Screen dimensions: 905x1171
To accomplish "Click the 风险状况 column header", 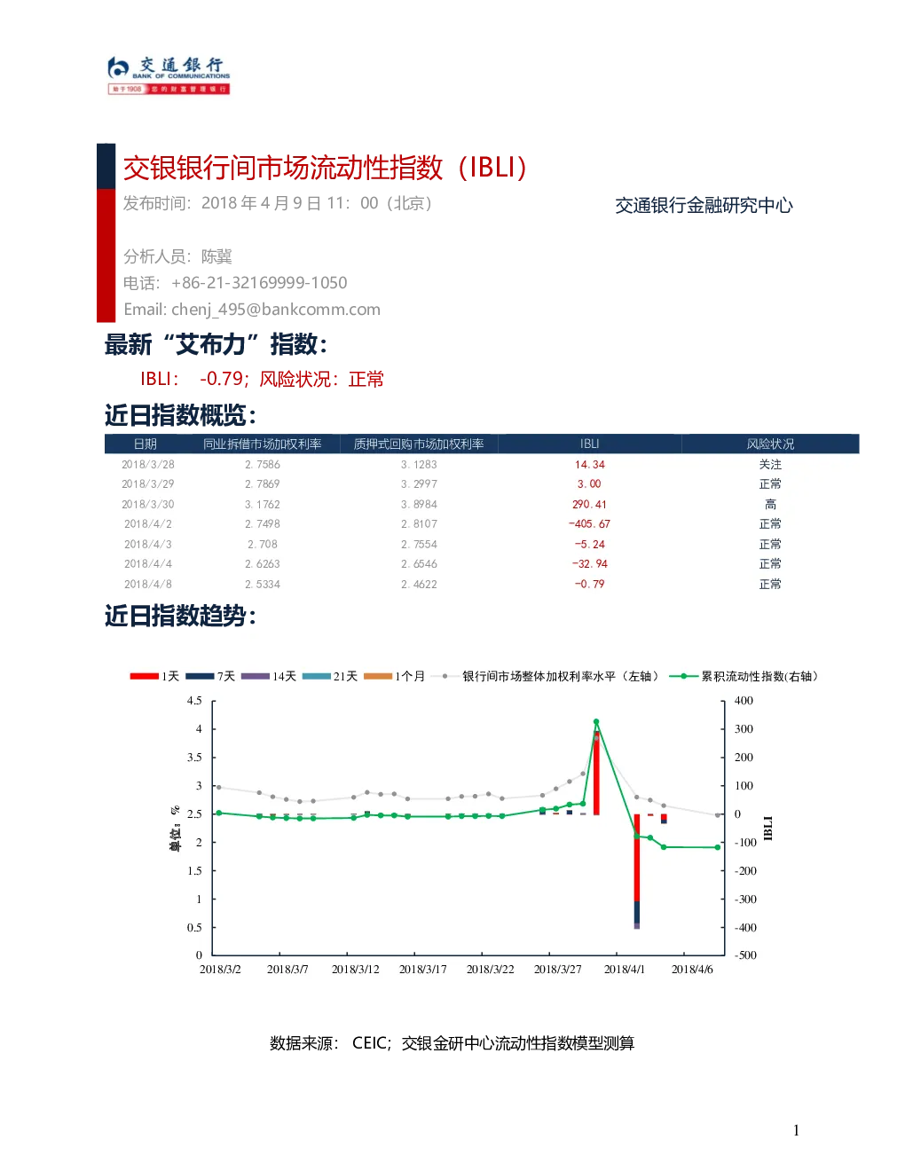I will tap(770, 444).
